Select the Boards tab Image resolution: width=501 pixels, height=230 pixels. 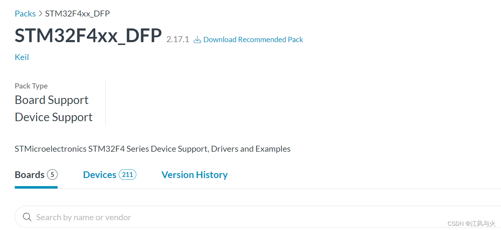[x=30, y=175]
